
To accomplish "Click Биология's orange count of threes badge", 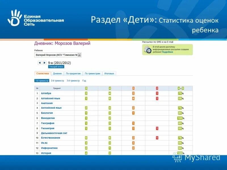I will (133, 113).
